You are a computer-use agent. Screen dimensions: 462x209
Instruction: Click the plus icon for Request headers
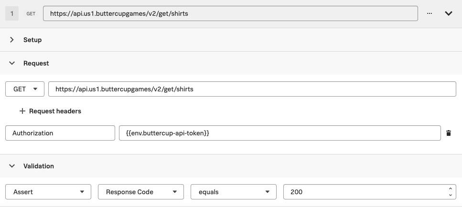click(22, 111)
